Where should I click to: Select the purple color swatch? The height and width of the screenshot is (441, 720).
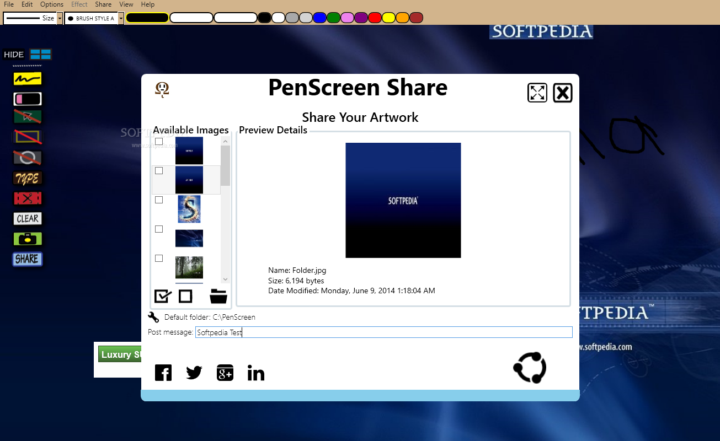click(361, 18)
